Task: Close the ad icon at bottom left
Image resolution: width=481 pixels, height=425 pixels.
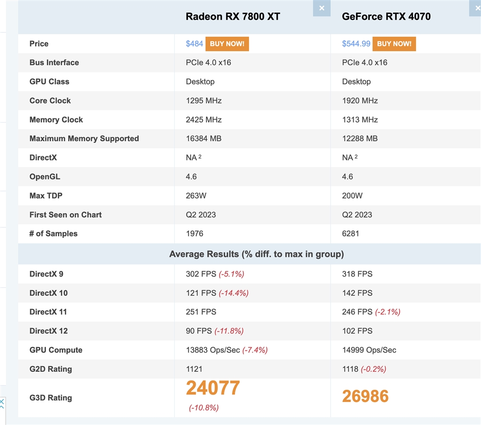Action: coord(2,403)
